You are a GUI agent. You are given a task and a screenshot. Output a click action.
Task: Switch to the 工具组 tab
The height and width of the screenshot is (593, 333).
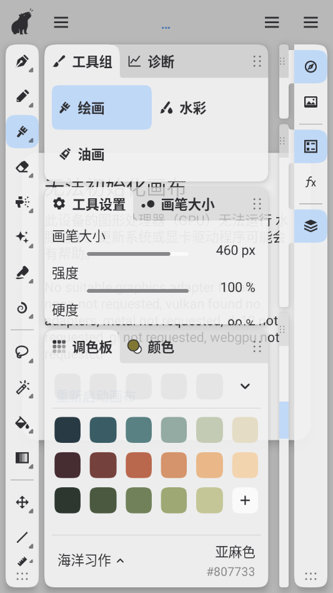pyautogui.click(x=82, y=62)
